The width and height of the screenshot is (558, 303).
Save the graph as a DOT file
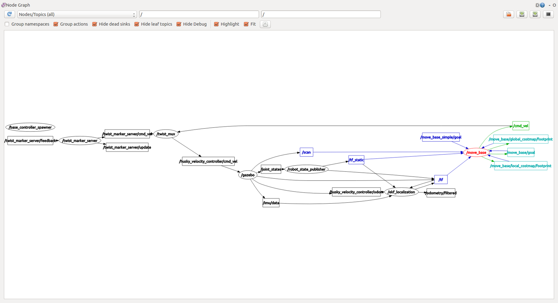[522, 14]
